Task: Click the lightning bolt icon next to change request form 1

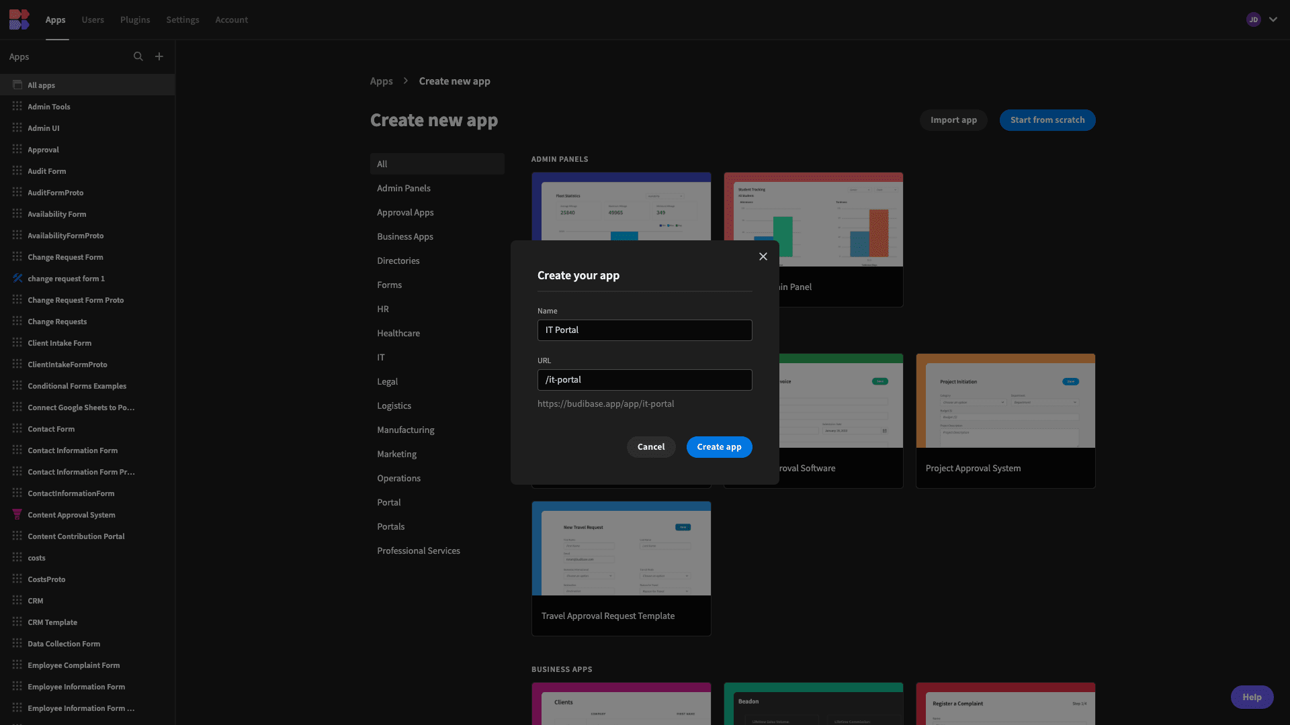Action: [x=17, y=278]
